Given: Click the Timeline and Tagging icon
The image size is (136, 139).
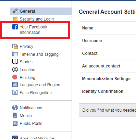Looking at the screenshot, I should click(15, 54).
